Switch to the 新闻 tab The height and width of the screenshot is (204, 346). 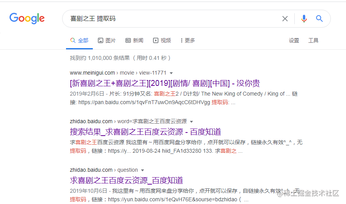click(134, 40)
